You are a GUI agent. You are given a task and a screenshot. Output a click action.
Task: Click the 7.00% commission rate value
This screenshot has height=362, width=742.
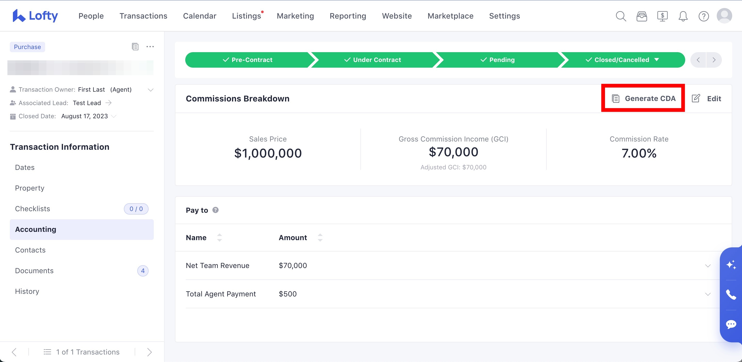click(639, 153)
